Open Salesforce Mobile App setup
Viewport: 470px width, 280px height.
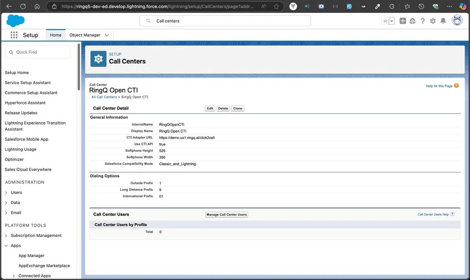click(27, 139)
